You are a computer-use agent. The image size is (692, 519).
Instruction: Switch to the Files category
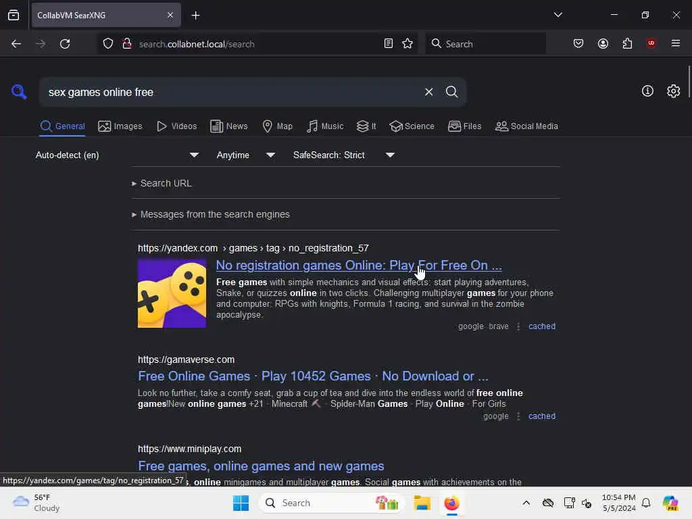coord(464,126)
